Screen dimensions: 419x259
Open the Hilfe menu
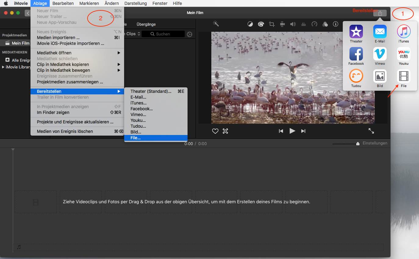tap(177, 3)
